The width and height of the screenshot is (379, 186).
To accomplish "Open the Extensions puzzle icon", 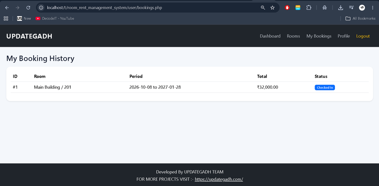I will (x=309, y=8).
